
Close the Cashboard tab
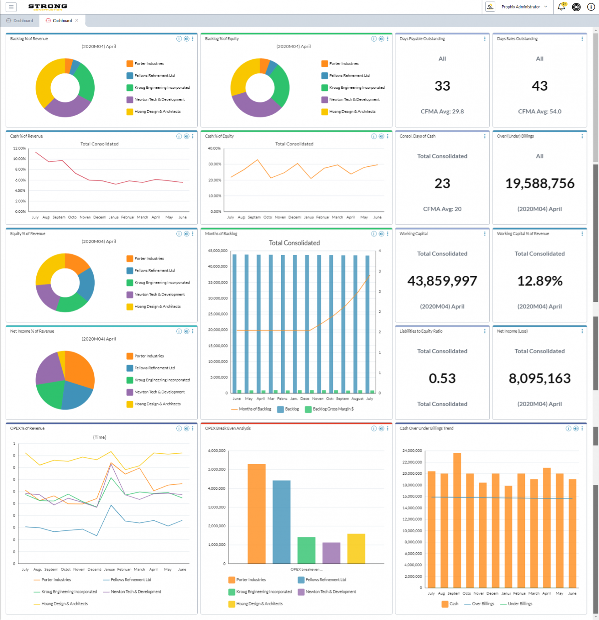tap(76, 21)
